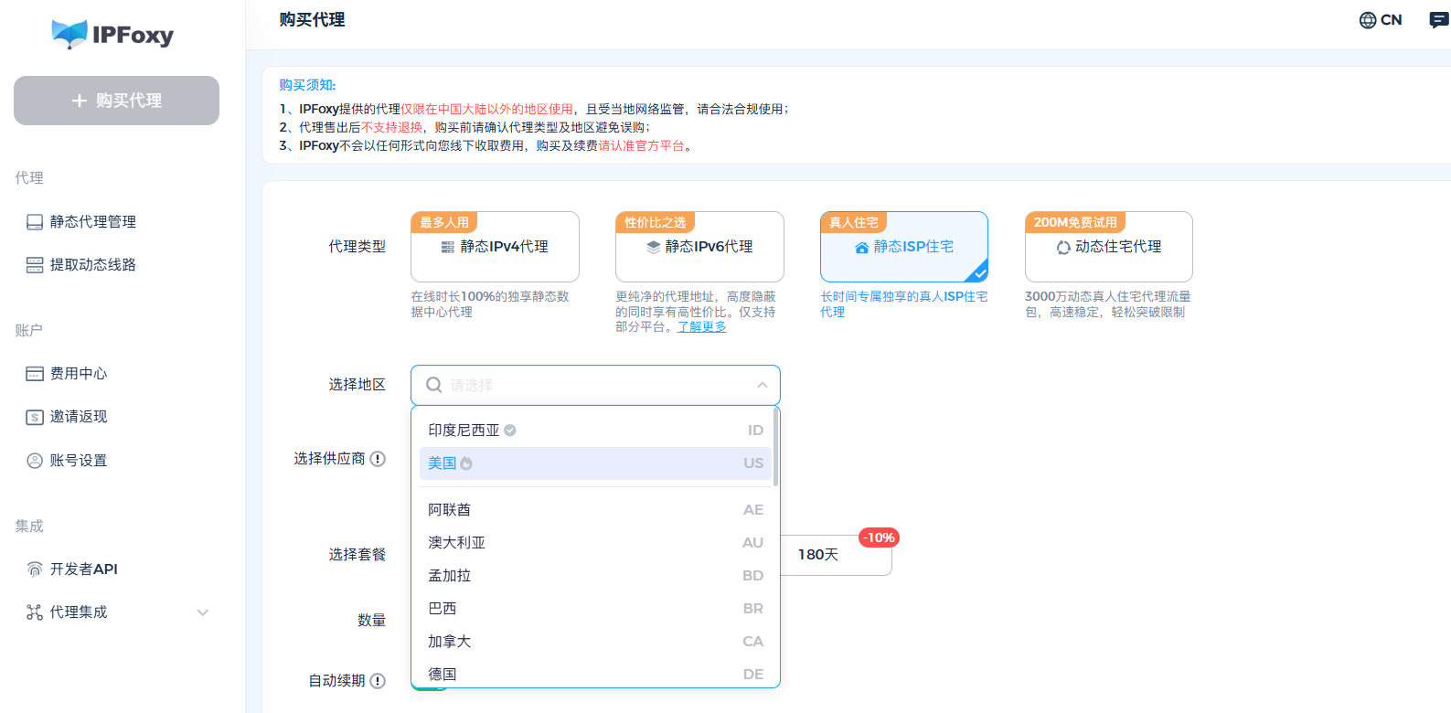
Task: Click the 购买须知 heading
Action: tap(307, 85)
